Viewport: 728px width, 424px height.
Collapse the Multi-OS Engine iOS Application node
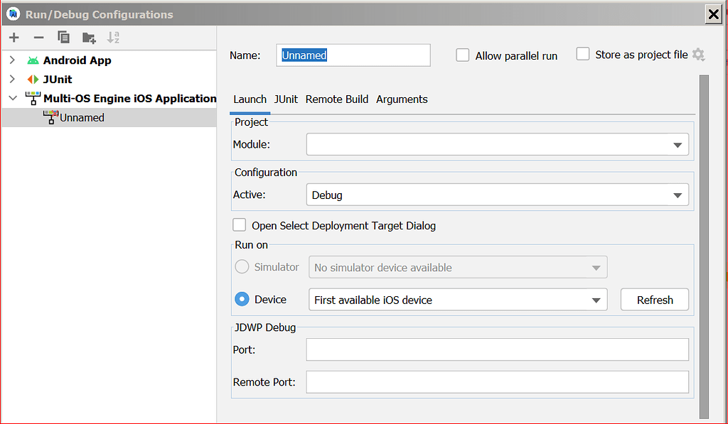[12, 98]
